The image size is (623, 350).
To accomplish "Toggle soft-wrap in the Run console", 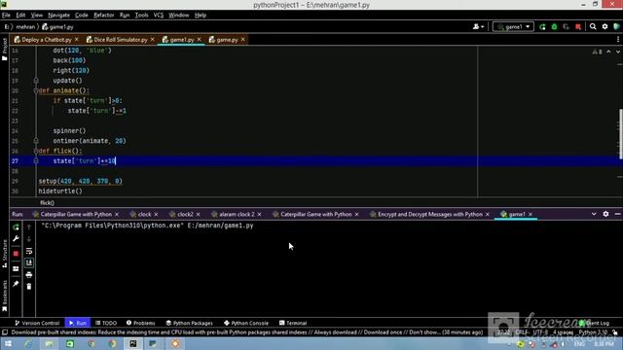I will 29,251.
